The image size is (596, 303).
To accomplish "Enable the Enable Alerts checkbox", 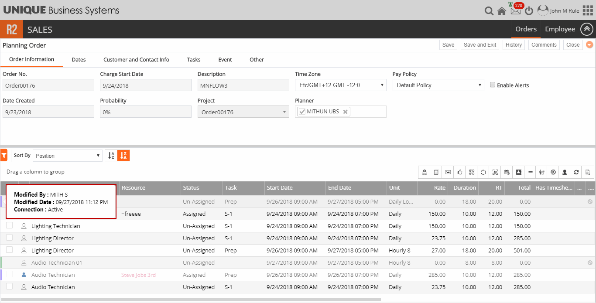I will [x=493, y=85].
